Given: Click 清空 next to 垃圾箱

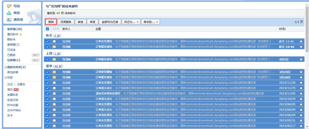Looking at the screenshot, I should tap(36, 60).
